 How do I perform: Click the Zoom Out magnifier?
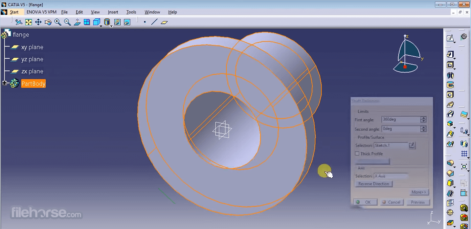point(67,22)
